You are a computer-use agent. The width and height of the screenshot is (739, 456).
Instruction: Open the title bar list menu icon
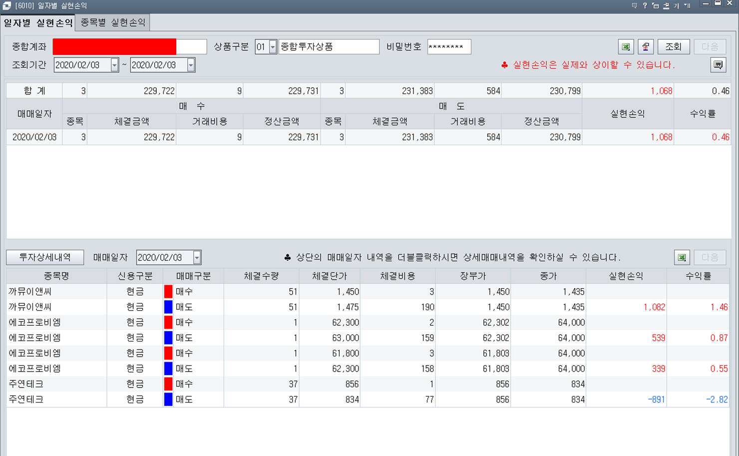point(687,5)
